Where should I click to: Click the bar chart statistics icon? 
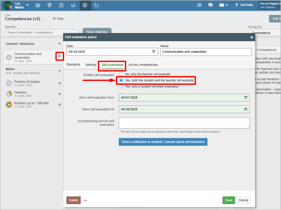73,5
